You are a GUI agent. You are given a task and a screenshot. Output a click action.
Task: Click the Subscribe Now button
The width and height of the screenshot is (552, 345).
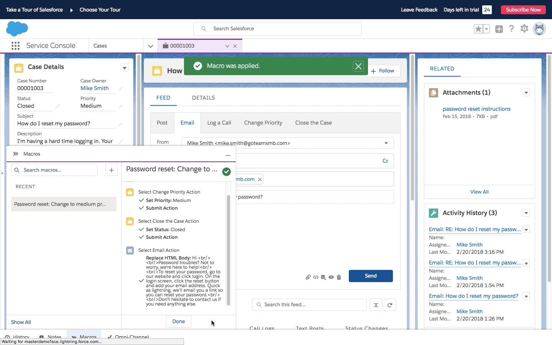tap(523, 10)
